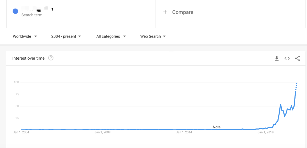Open the All categories dropdown
The image size is (307, 148).
point(111,36)
